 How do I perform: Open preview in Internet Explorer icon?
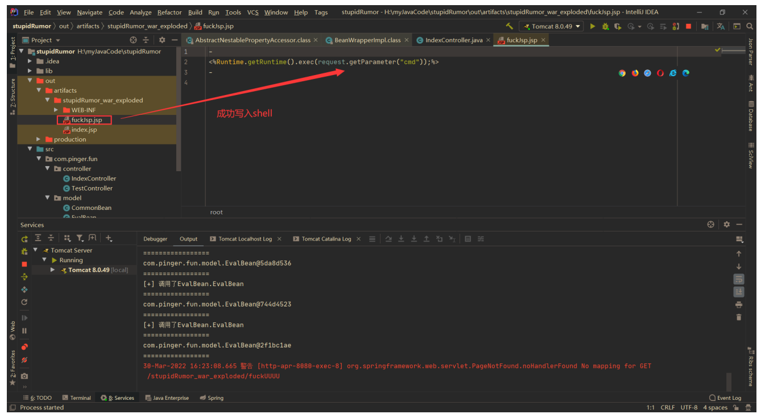tap(673, 73)
